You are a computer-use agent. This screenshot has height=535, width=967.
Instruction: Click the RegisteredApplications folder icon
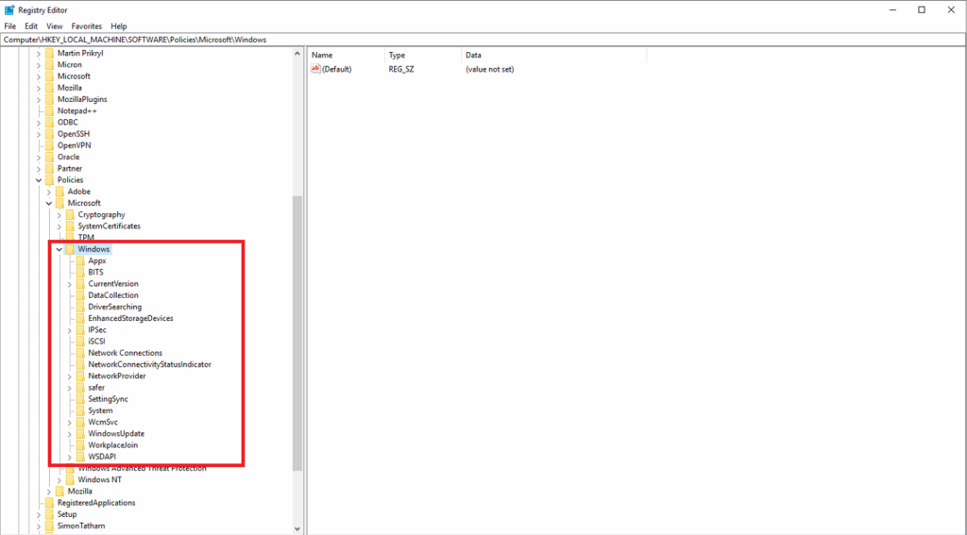[49, 503]
